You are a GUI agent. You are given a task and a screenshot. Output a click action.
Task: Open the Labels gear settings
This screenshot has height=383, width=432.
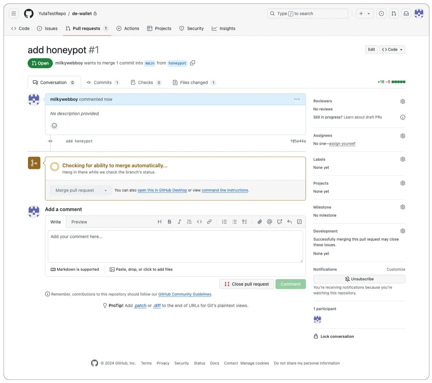(403, 159)
